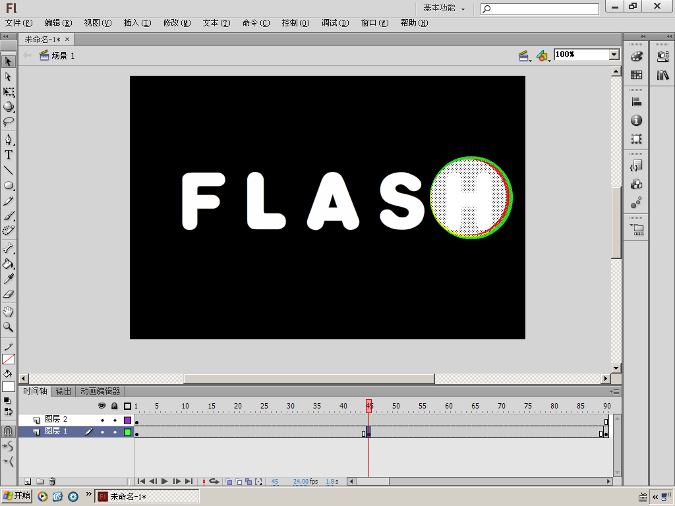Screen dimensions: 675x506
Task: Open the 100% zoom dropdown
Action: (614, 54)
